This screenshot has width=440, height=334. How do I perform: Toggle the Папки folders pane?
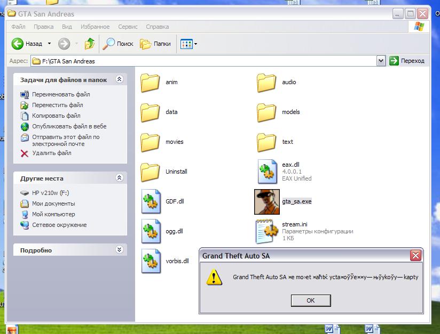coord(155,44)
